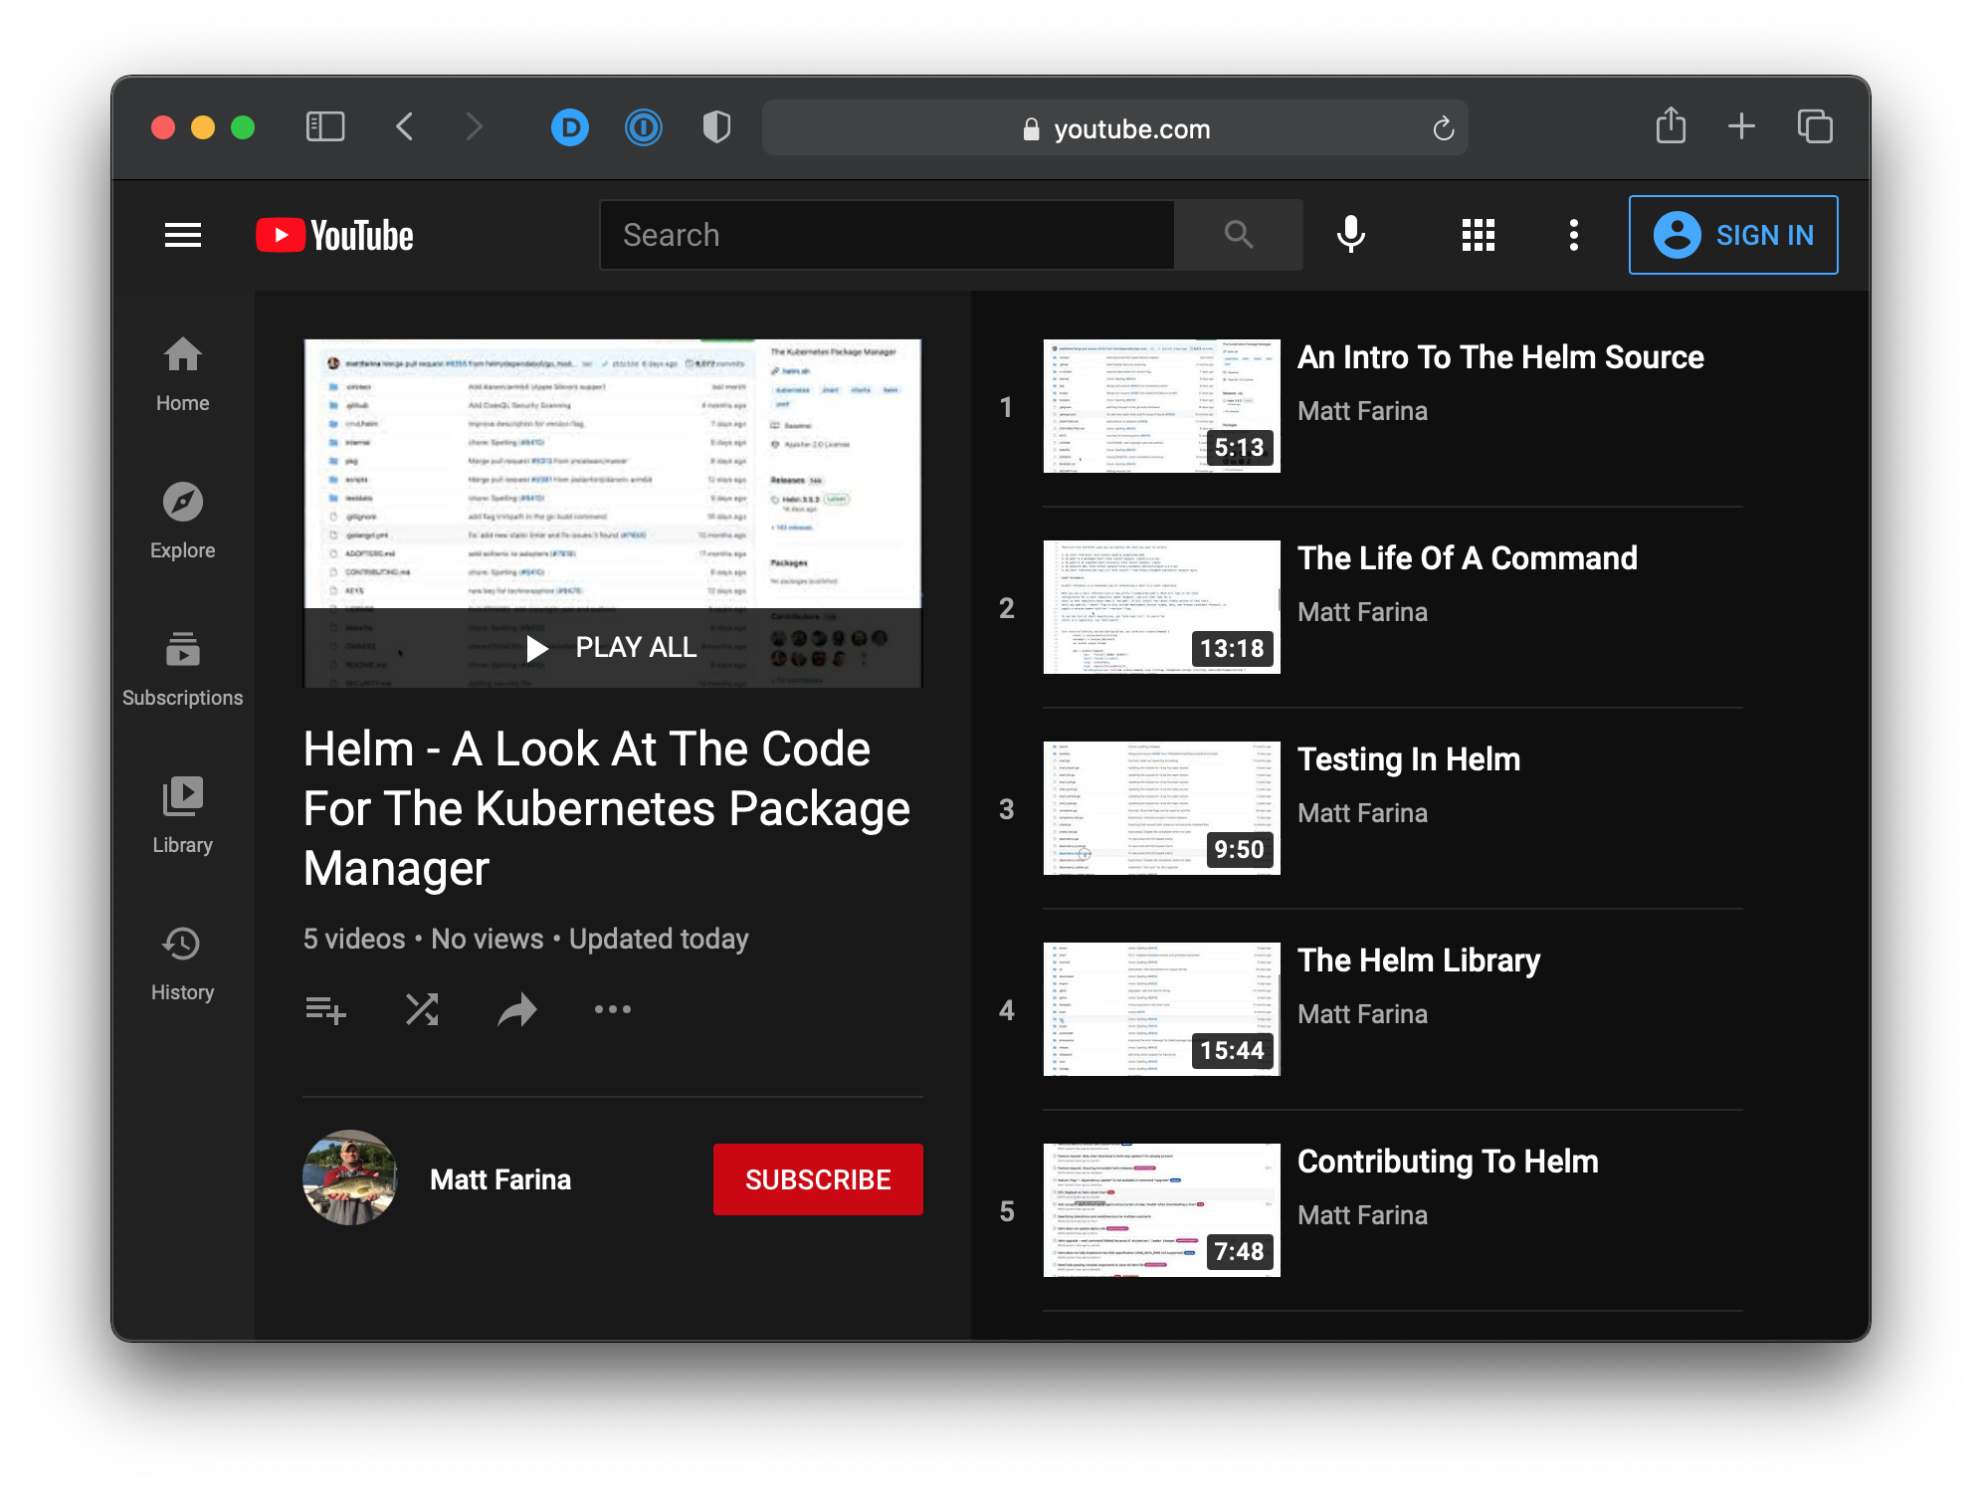Click The Helm Library title
This screenshot has width=1982, height=1489.
coord(1419,960)
